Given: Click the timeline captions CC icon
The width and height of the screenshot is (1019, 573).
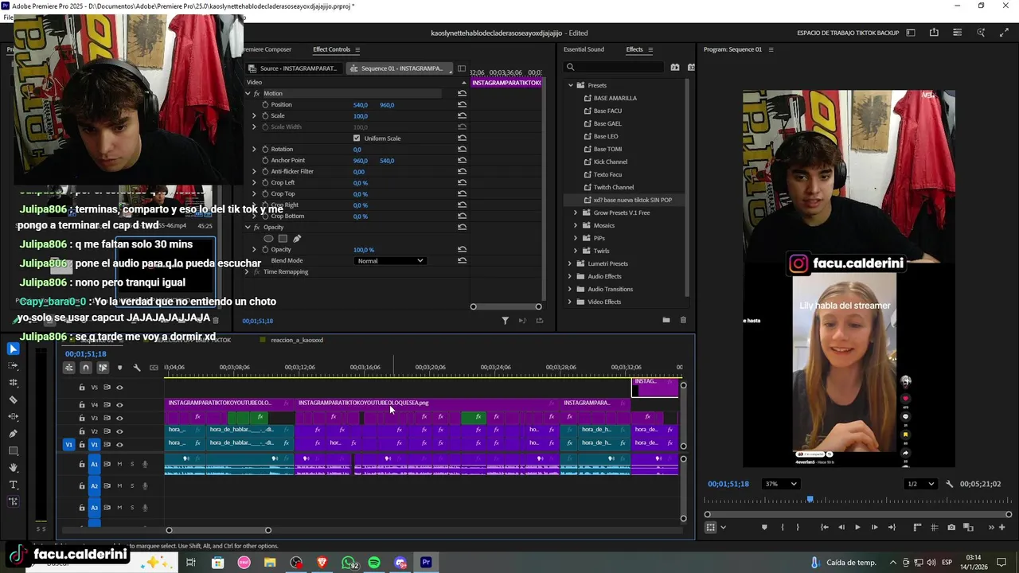Looking at the screenshot, I should coord(154,368).
